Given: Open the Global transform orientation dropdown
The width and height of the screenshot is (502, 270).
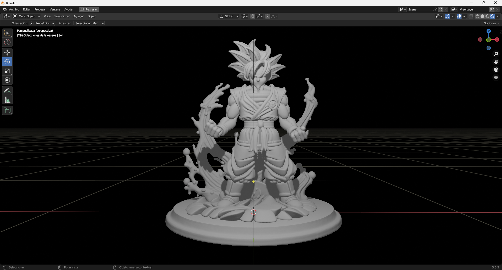Looking at the screenshot, I should (228, 16).
